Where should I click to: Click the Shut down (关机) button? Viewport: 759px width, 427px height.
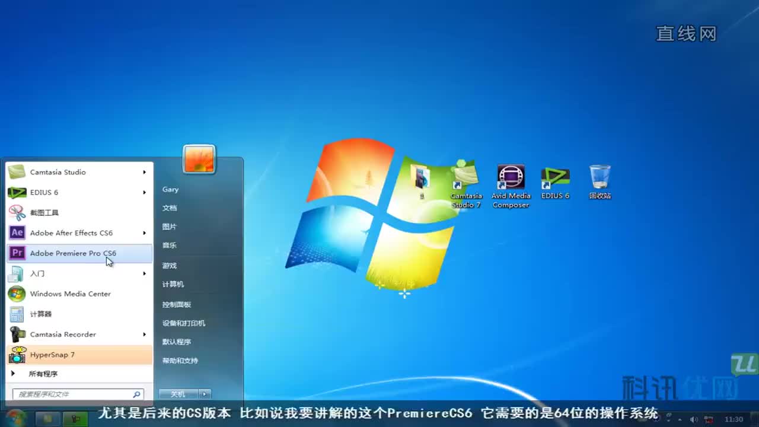[178, 394]
